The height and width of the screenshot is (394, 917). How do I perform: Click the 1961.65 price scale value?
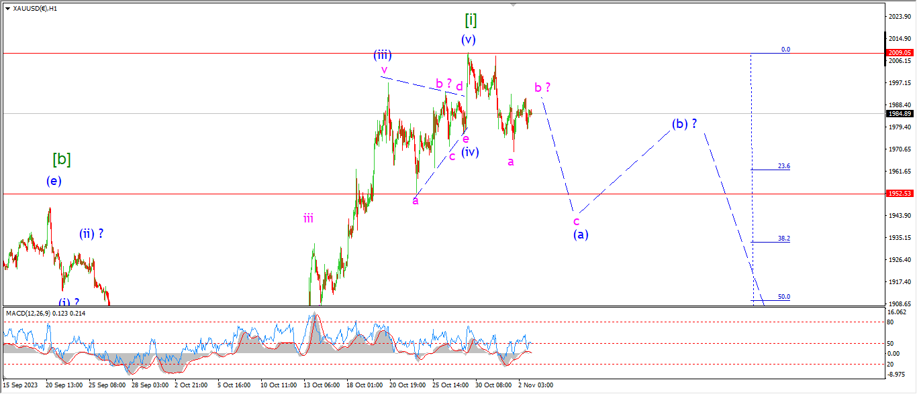tap(899, 171)
